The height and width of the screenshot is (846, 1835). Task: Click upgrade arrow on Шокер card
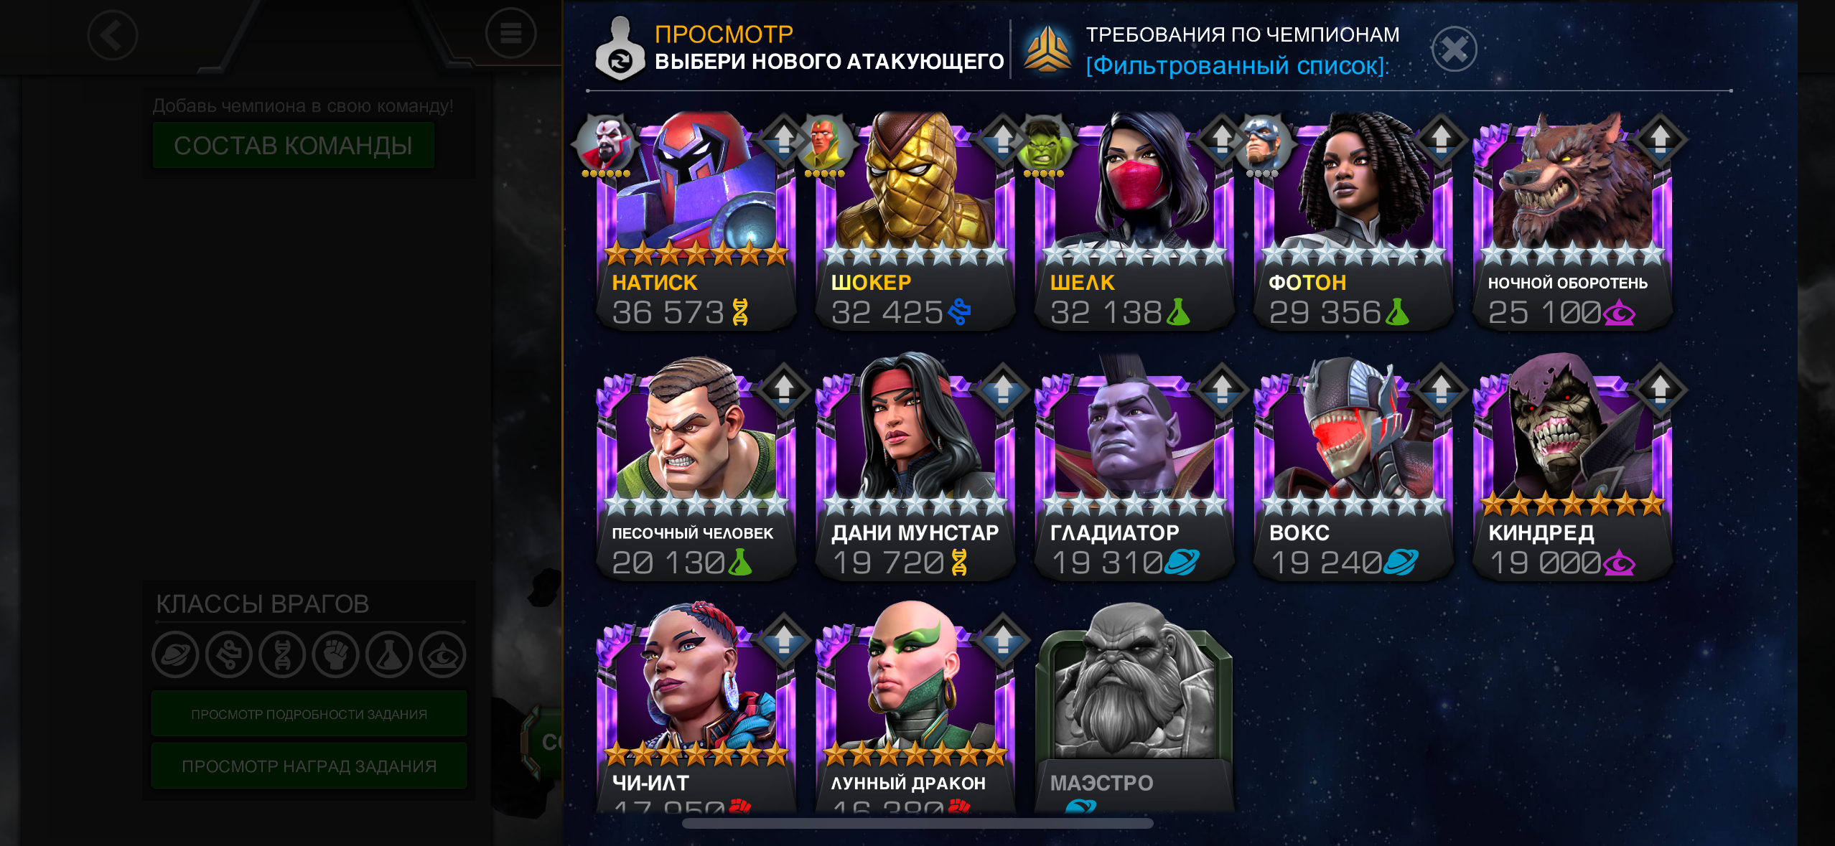click(x=1003, y=138)
